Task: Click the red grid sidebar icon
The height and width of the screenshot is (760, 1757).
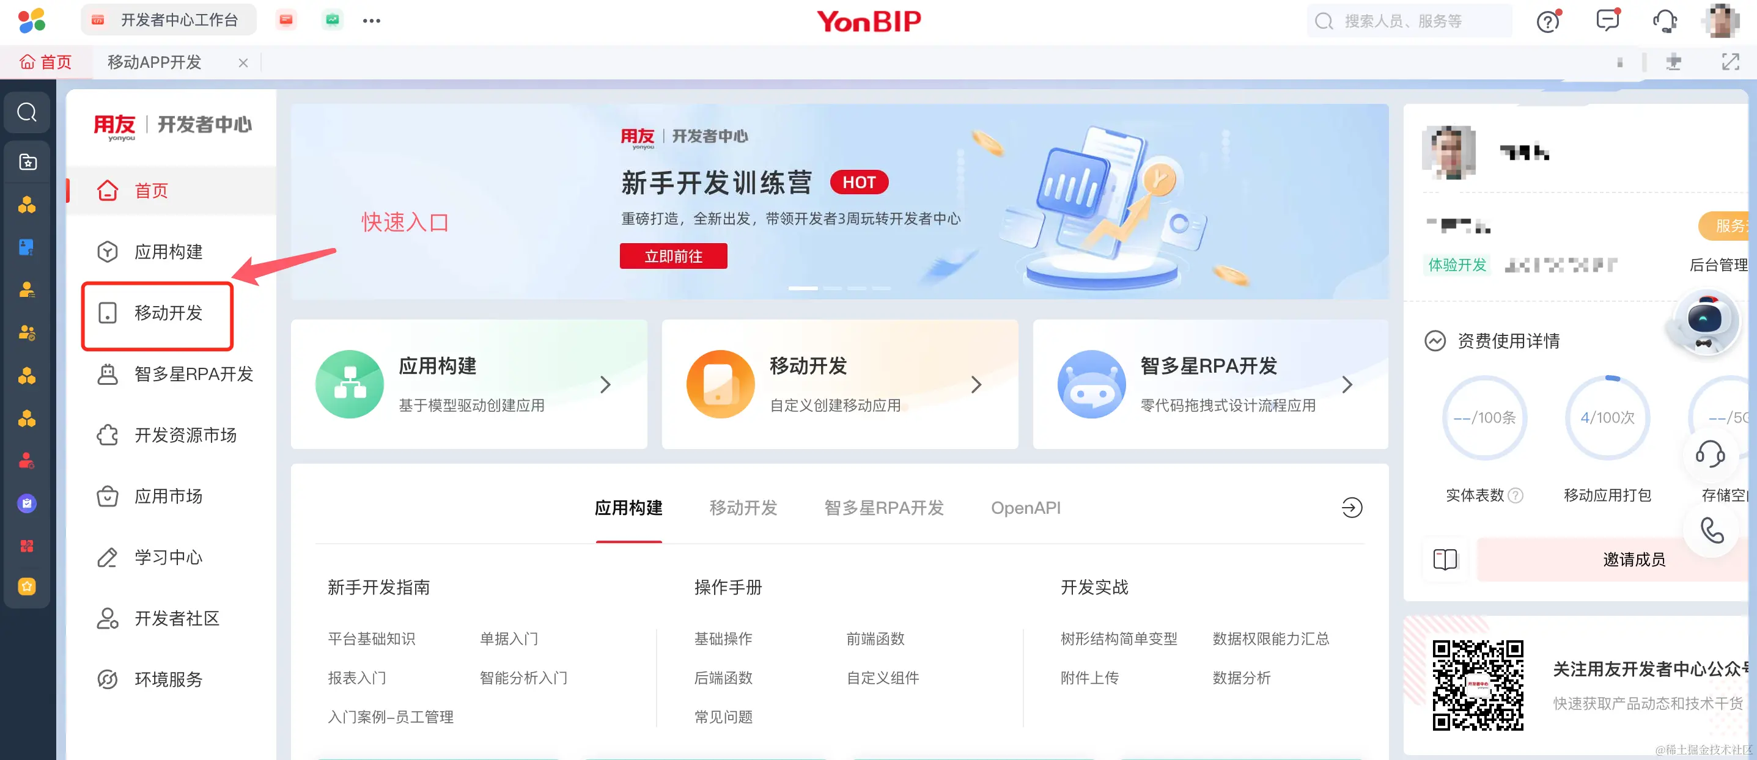Action: click(x=28, y=546)
